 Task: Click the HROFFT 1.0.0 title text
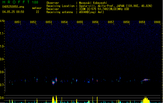point(20,2)
